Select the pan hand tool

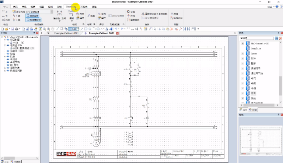click(53, 29)
